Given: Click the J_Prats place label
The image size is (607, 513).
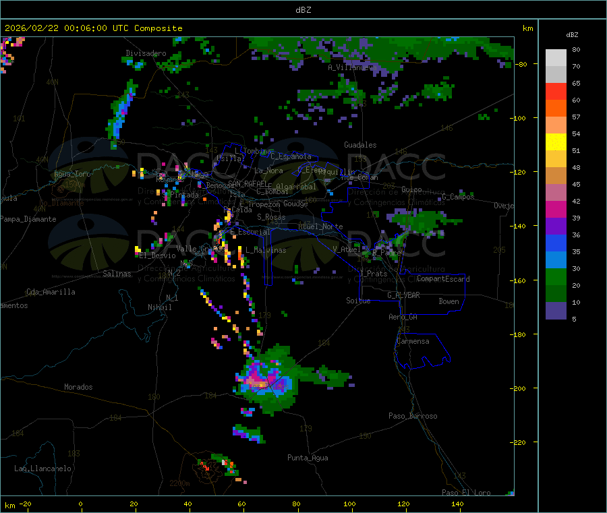Looking at the screenshot, I should click(x=374, y=273).
